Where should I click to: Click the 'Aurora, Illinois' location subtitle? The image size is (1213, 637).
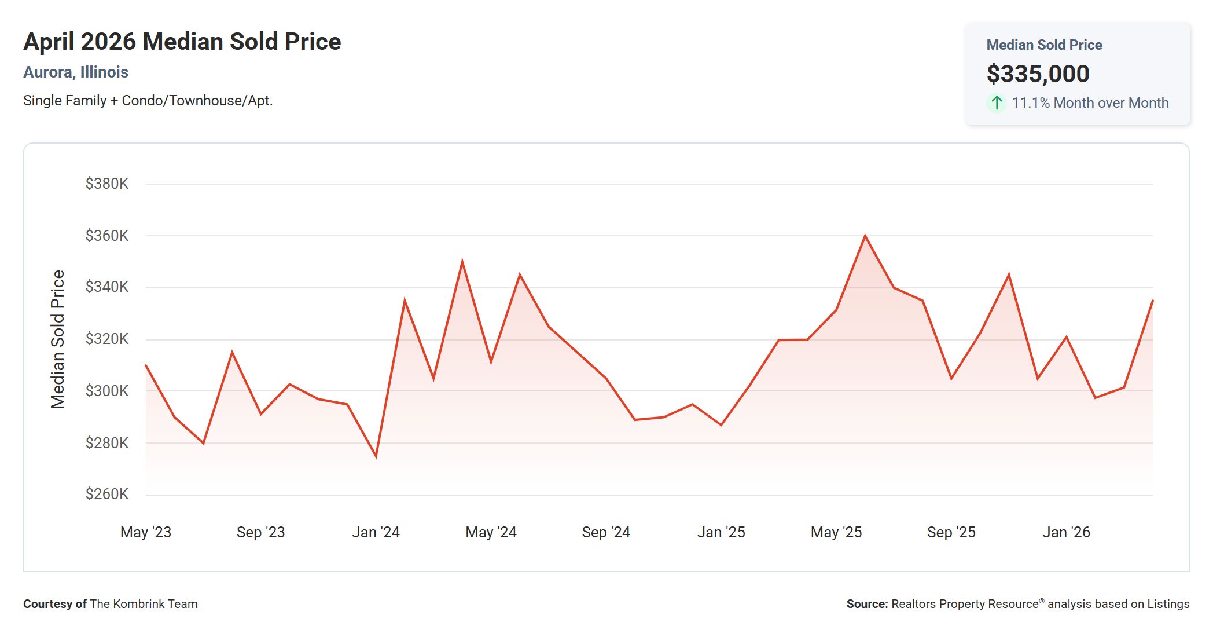tap(76, 72)
